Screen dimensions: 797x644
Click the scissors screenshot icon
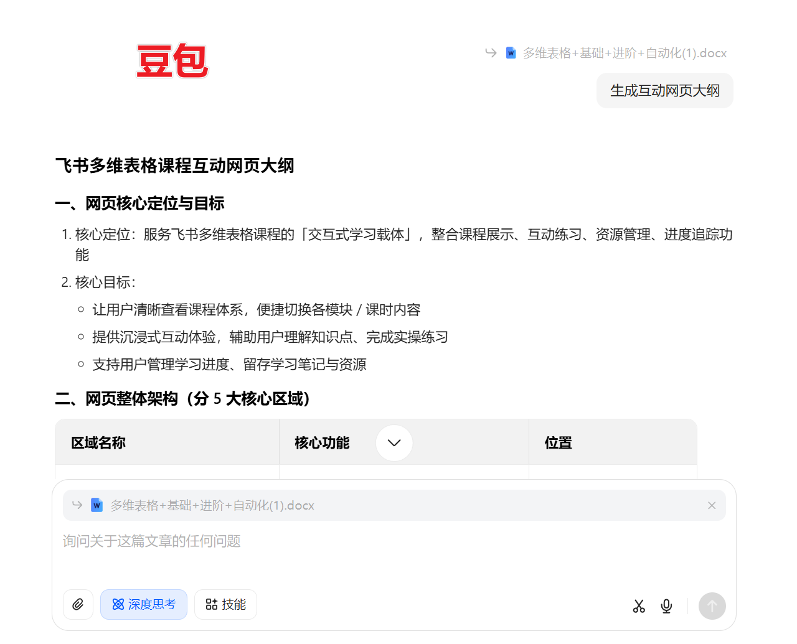pos(639,606)
